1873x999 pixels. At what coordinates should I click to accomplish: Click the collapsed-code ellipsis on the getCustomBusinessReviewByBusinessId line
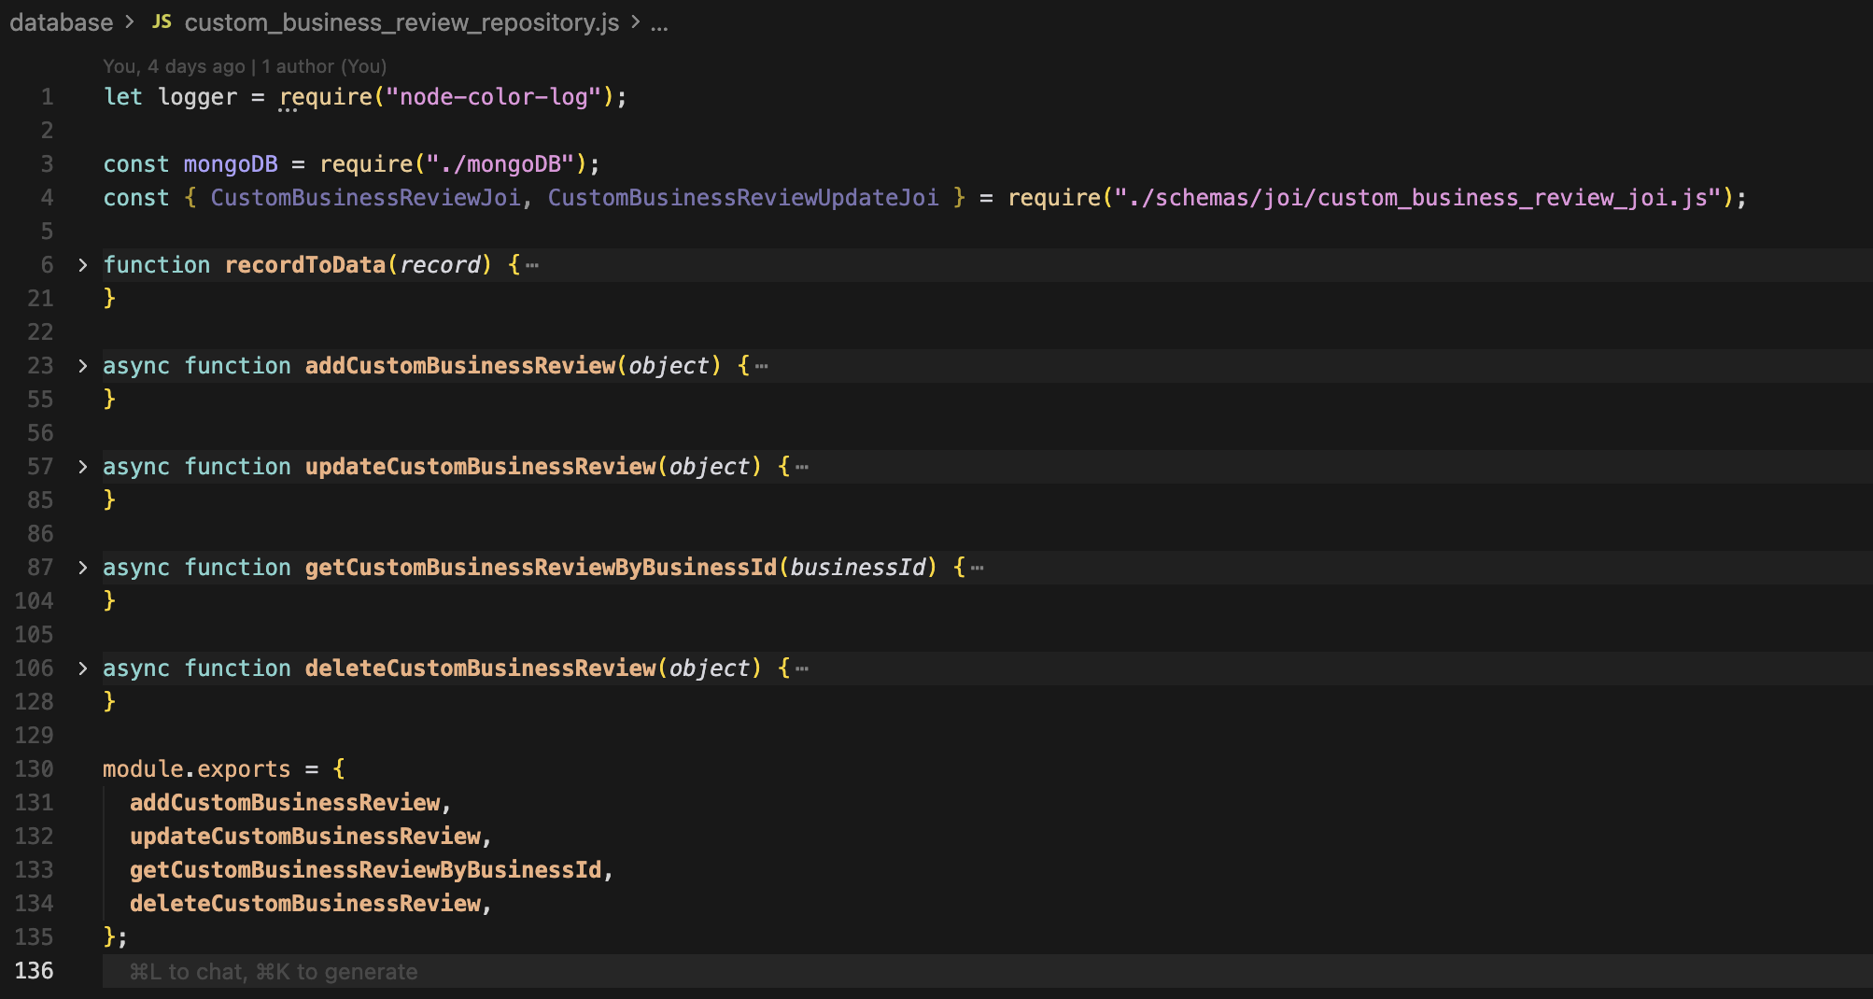click(x=978, y=568)
